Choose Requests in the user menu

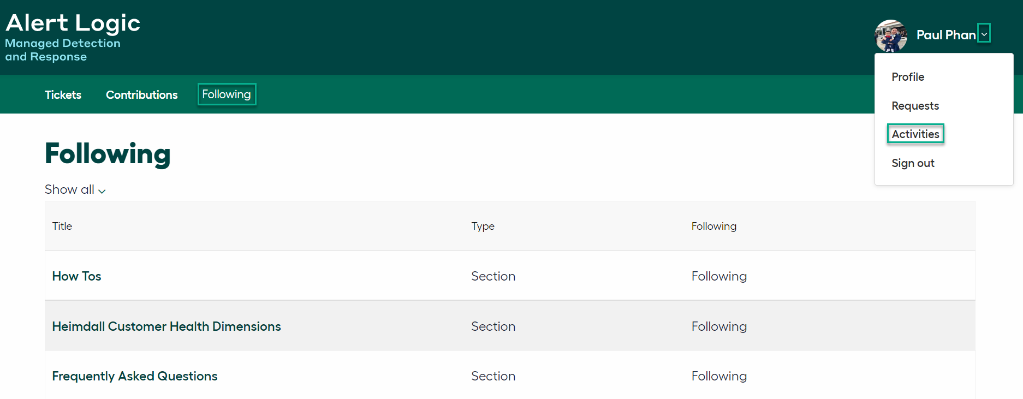coord(915,106)
